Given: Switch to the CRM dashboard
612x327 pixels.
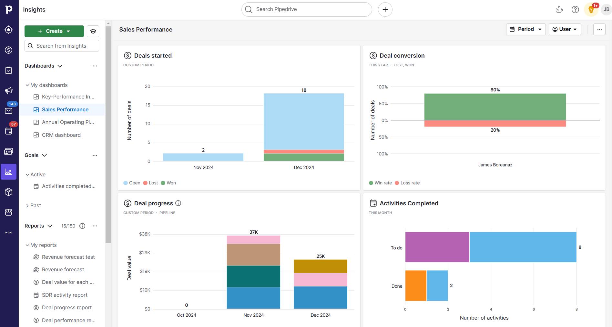Looking at the screenshot, I should click(61, 135).
